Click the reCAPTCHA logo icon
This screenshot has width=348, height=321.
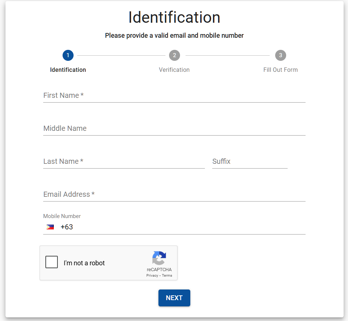coord(159,258)
